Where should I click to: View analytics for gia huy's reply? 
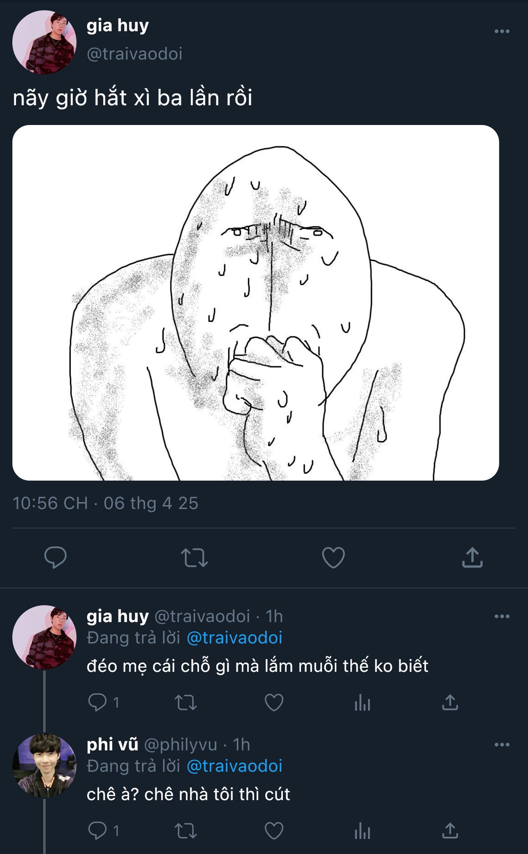[x=362, y=703]
